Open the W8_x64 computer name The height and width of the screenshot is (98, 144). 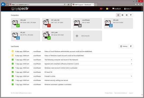[x=116, y=20]
